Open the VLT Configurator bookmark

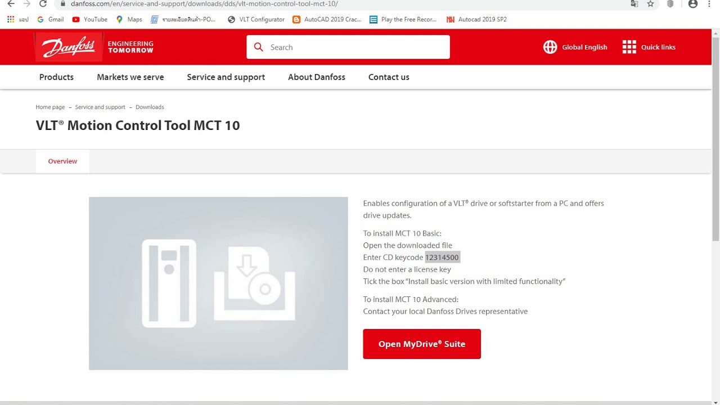coord(256,19)
